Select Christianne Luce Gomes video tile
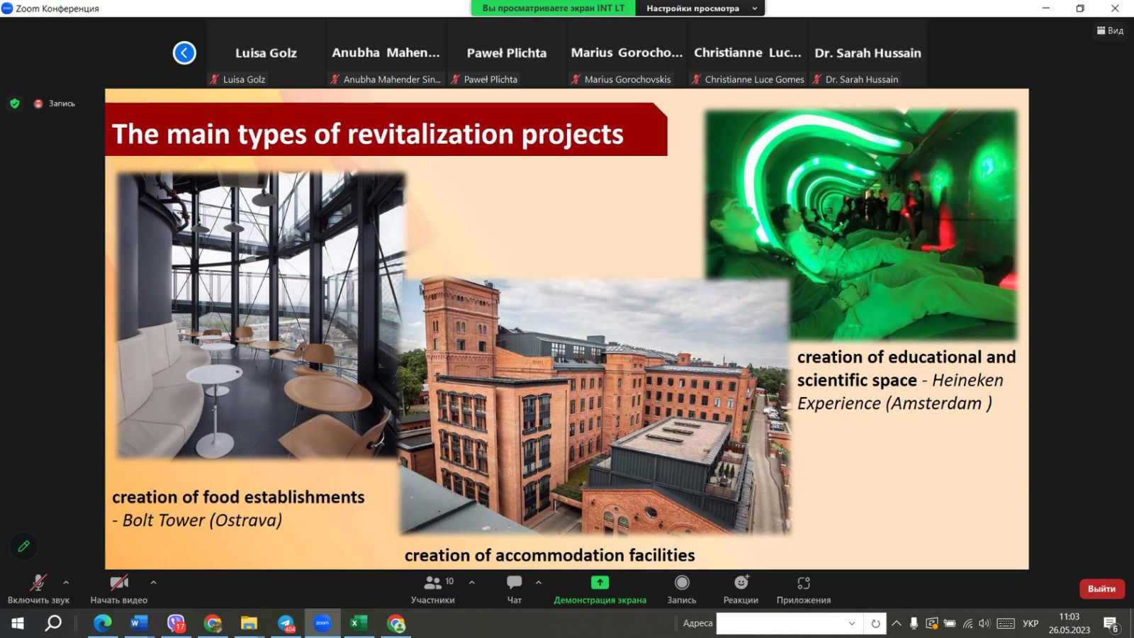1134x638 pixels. pos(748,53)
